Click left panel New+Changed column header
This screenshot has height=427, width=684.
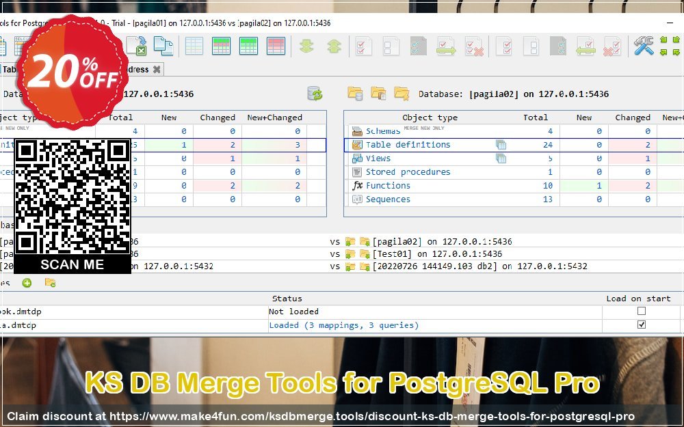[x=274, y=118]
